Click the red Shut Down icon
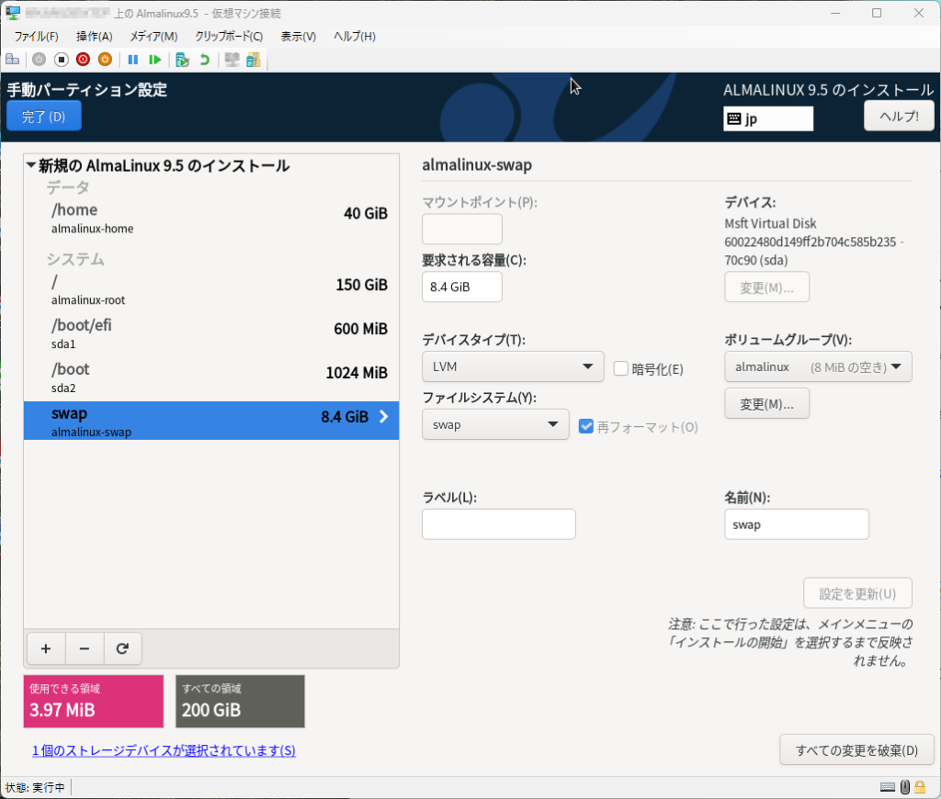Image resolution: width=941 pixels, height=799 pixels. 83,60
